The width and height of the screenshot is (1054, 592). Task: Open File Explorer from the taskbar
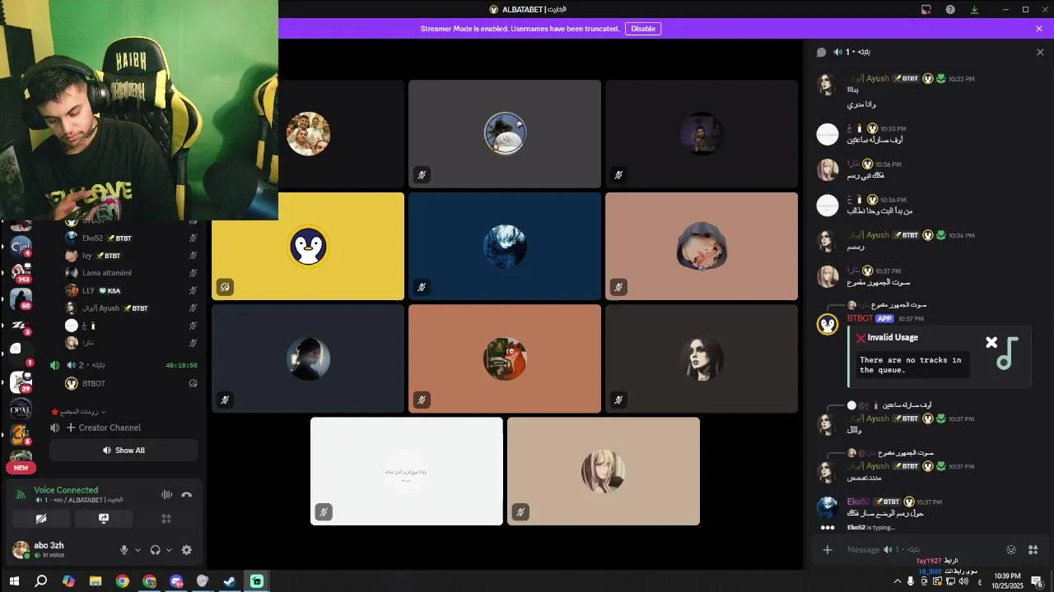pyautogui.click(x=96, y=581)
